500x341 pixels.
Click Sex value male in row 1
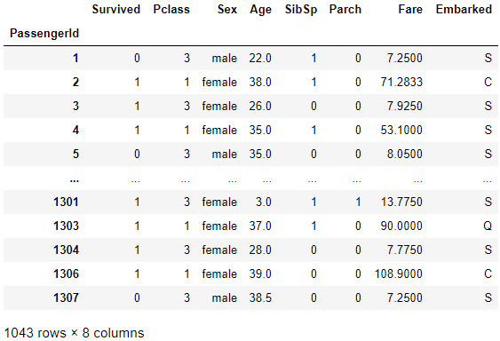point(225,58)
